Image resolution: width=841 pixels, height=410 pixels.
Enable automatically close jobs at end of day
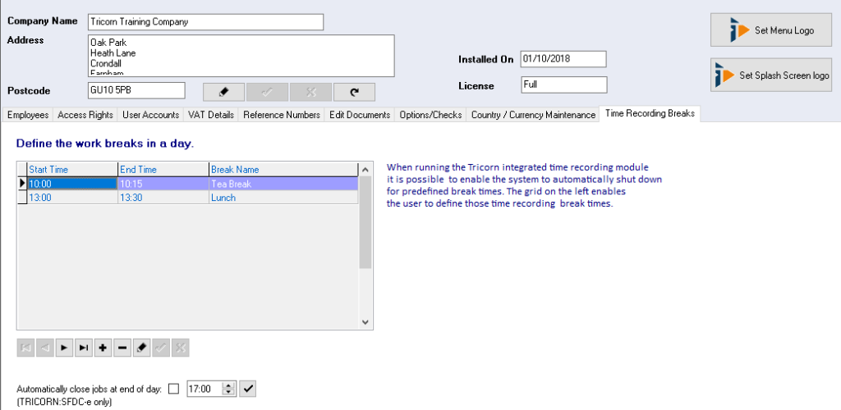coord(173,388)
